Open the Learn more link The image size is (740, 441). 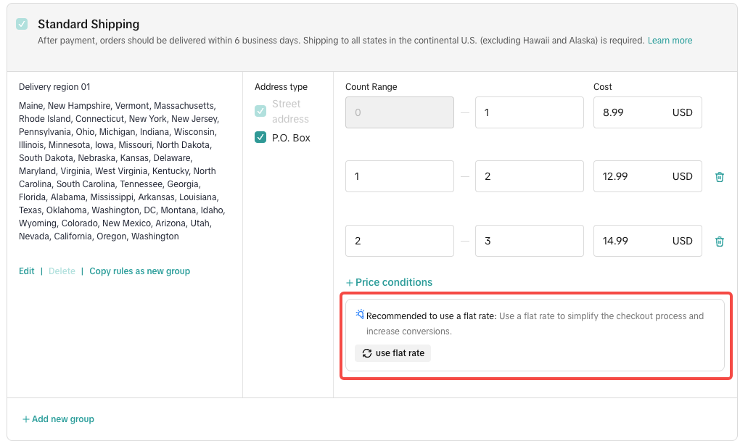(x=670, y=41)
